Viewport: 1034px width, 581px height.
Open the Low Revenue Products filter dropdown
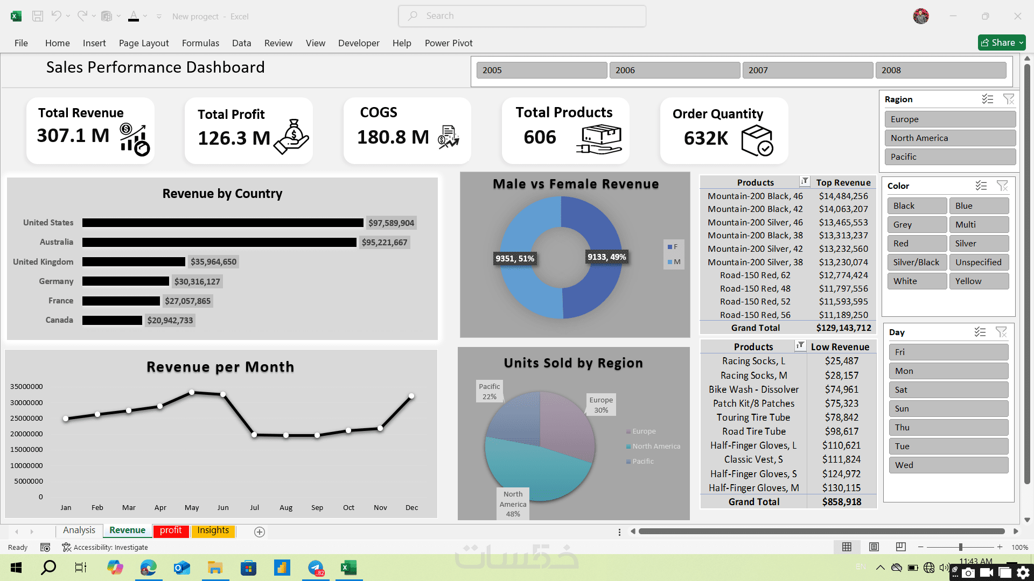[800, 345]
